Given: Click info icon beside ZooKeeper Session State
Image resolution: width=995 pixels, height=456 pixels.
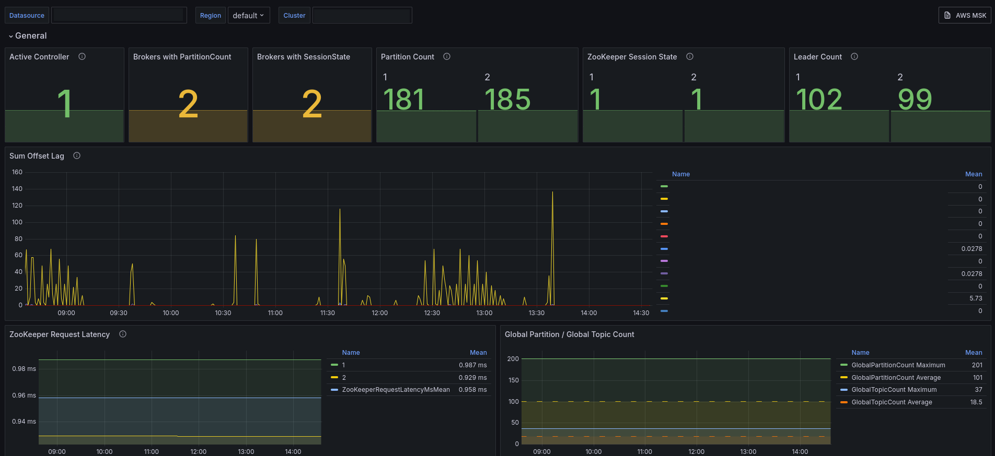Looking at the screenshot, I should point(690,56).
